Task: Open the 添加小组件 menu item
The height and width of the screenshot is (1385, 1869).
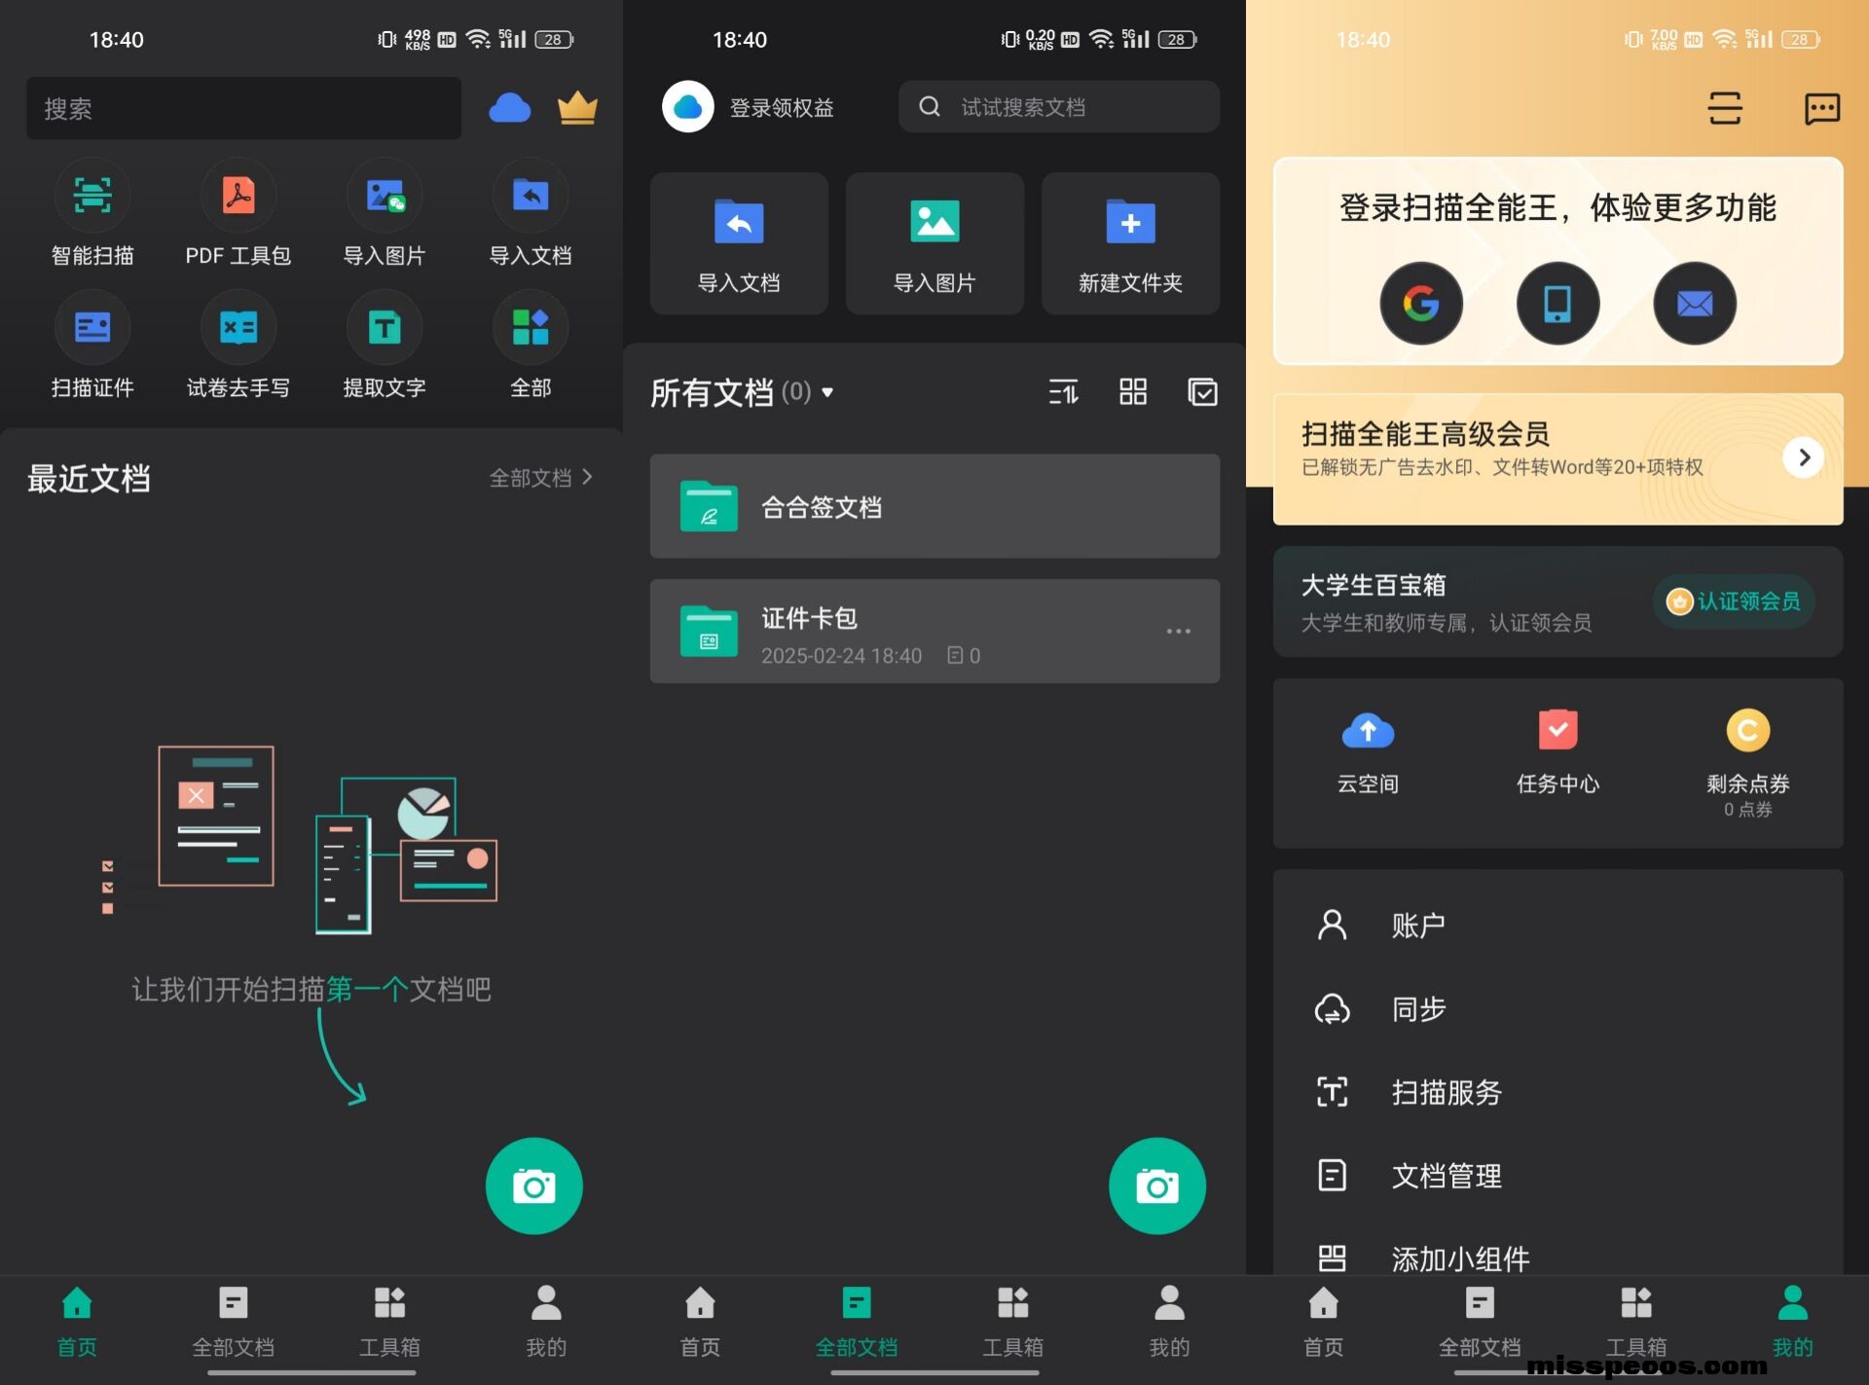Action: click(1557, 1258)
